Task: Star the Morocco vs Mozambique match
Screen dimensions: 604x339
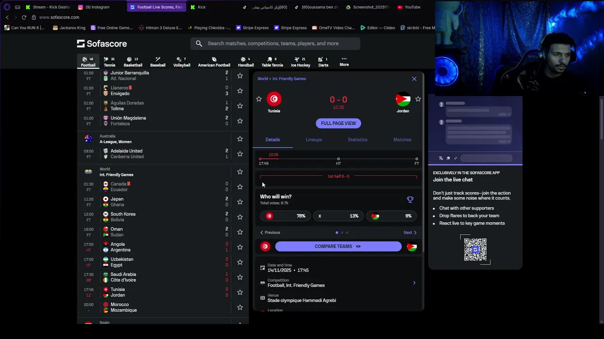Action: coord(240,307)
